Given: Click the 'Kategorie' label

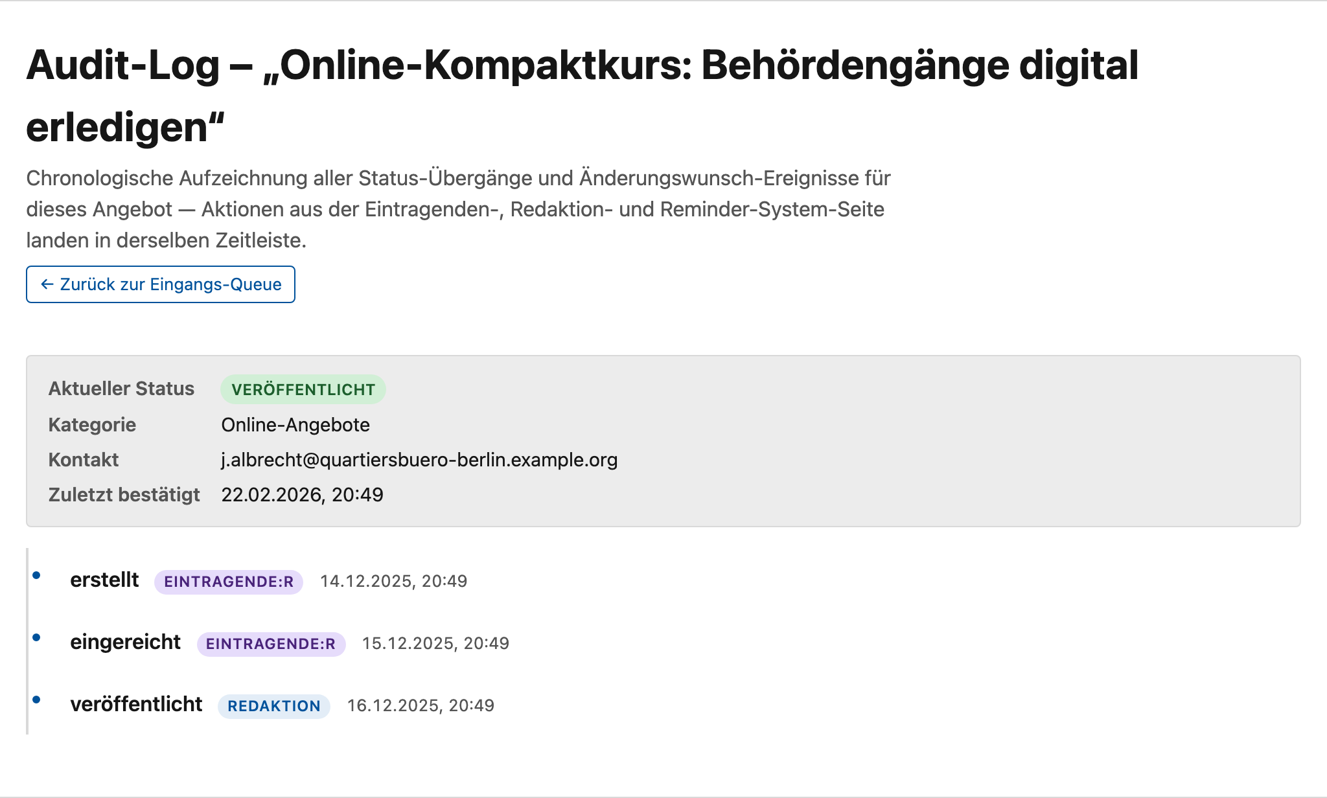Looking at the screenshot, I should [x=92, y=425].
